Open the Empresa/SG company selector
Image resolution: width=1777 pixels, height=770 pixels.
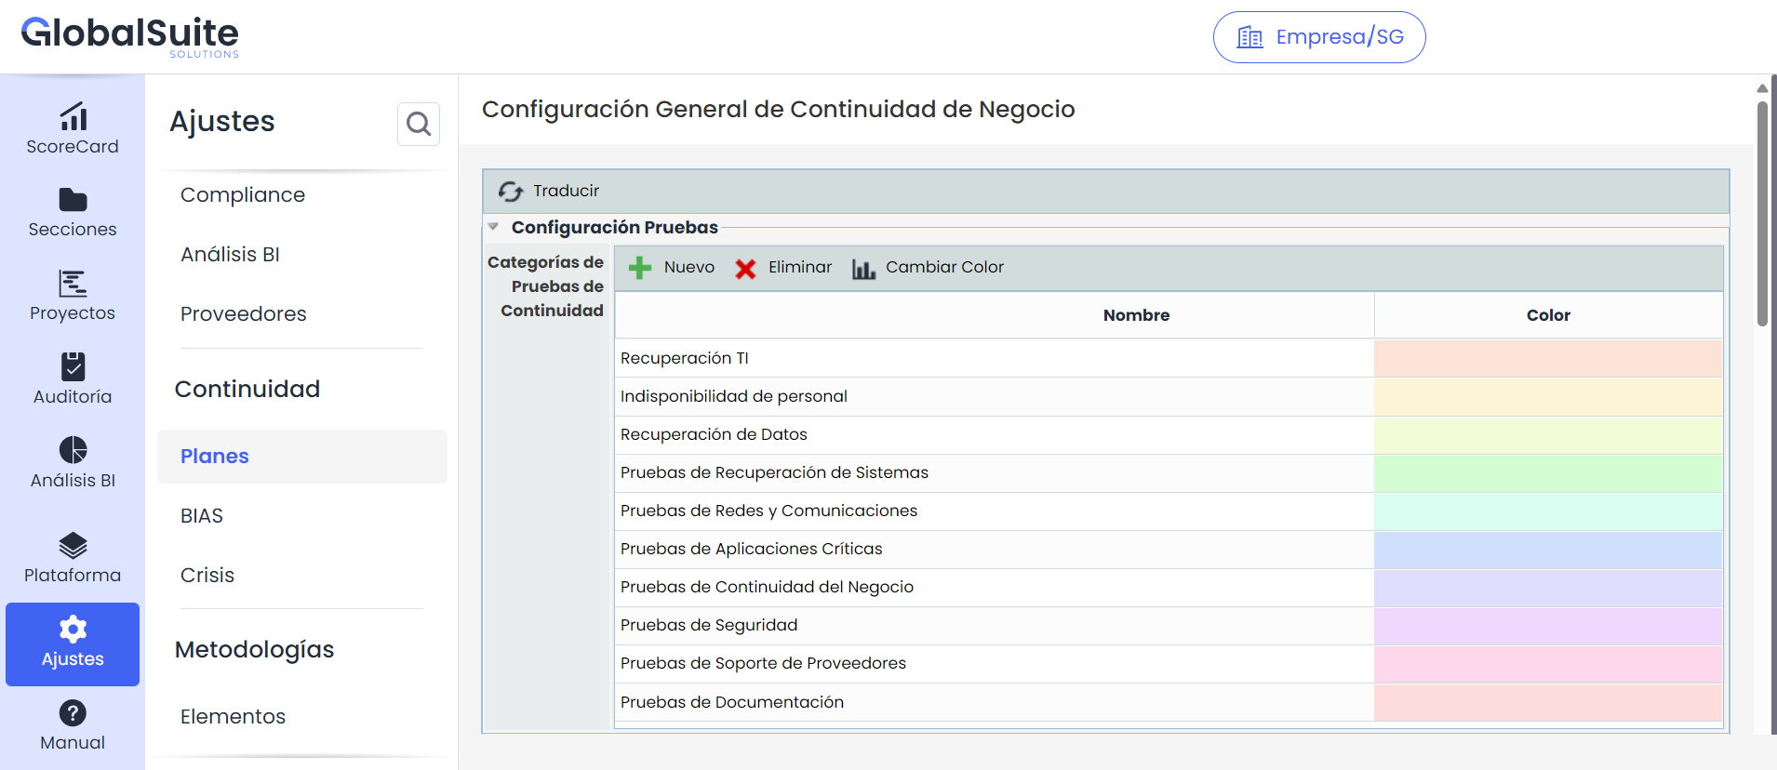coord(1318,37)
